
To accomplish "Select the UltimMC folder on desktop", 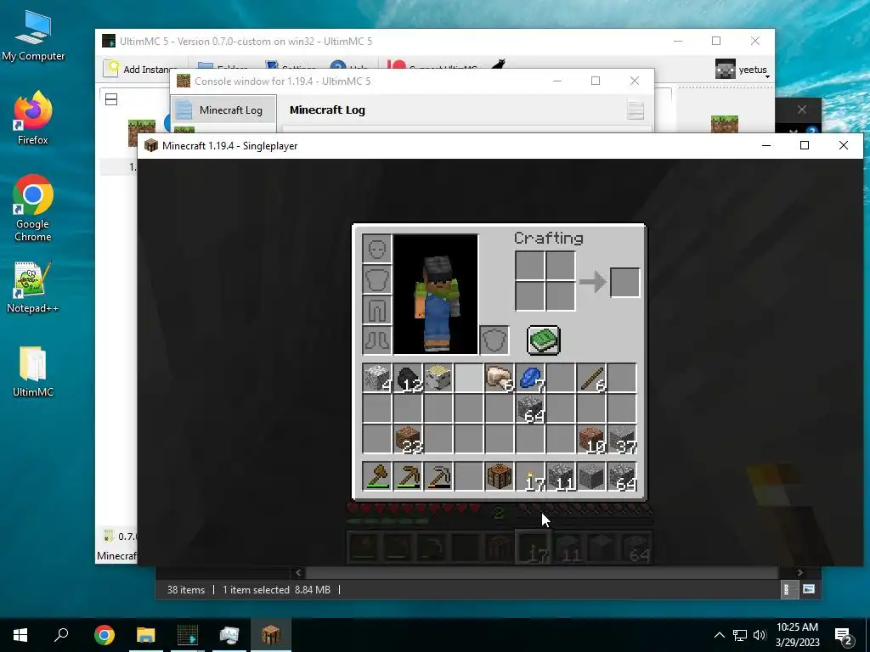I will click(x=33, y=372).
